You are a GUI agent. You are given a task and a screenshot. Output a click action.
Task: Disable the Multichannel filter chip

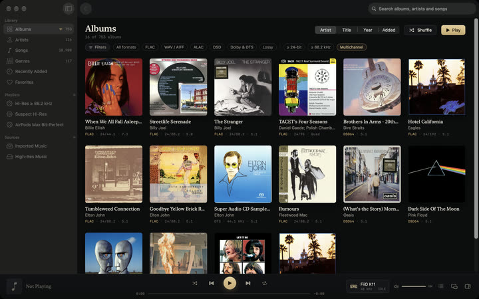pyautogui.click(x=351, y=47)
